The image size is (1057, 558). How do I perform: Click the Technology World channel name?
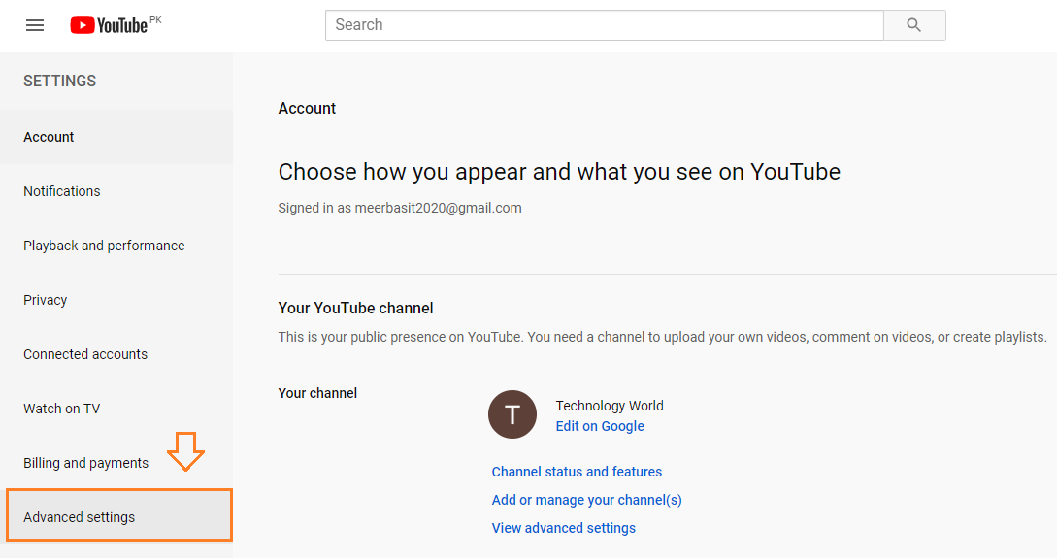610,406
